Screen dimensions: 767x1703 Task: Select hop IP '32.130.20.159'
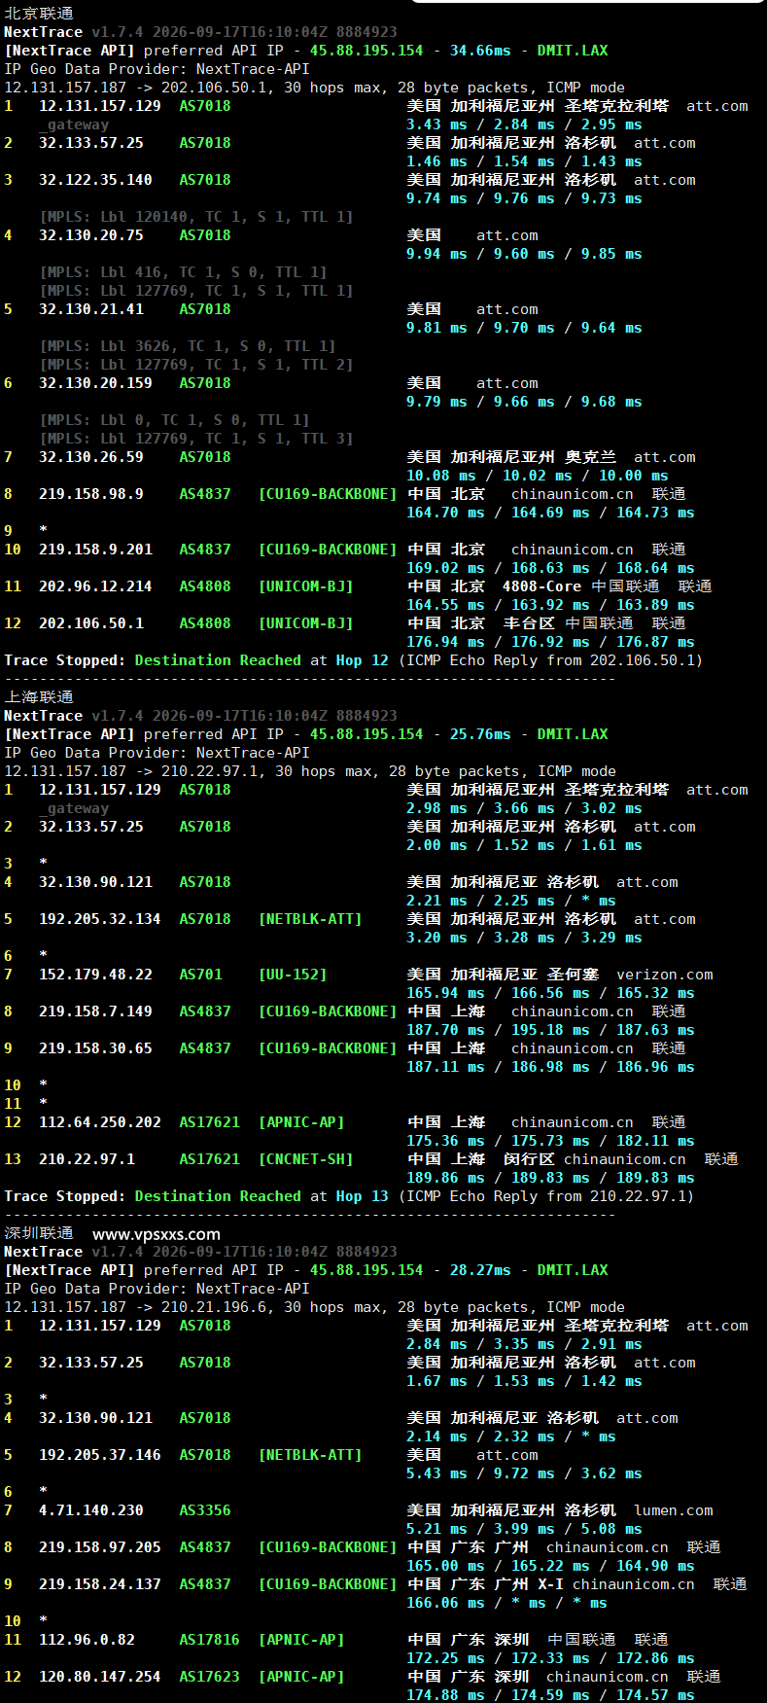pyautogui.click(x=95, y=383)
